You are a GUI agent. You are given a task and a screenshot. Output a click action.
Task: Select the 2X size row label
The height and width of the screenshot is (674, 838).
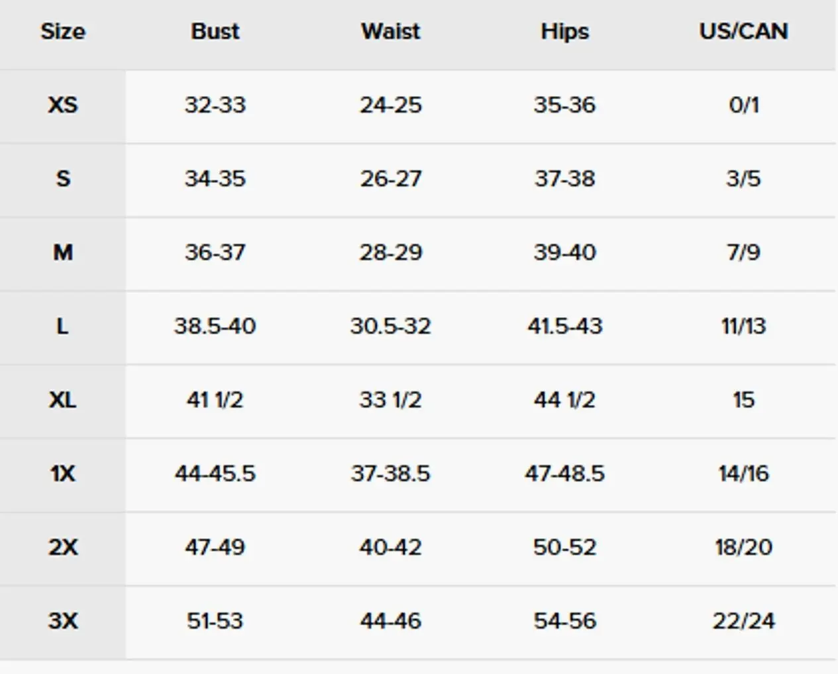click(63, 547)
